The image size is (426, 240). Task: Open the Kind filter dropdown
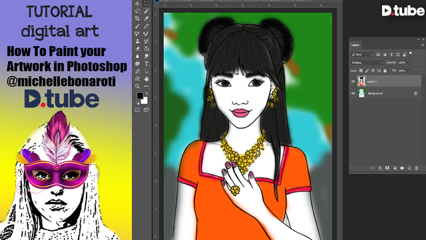point(361,55)
